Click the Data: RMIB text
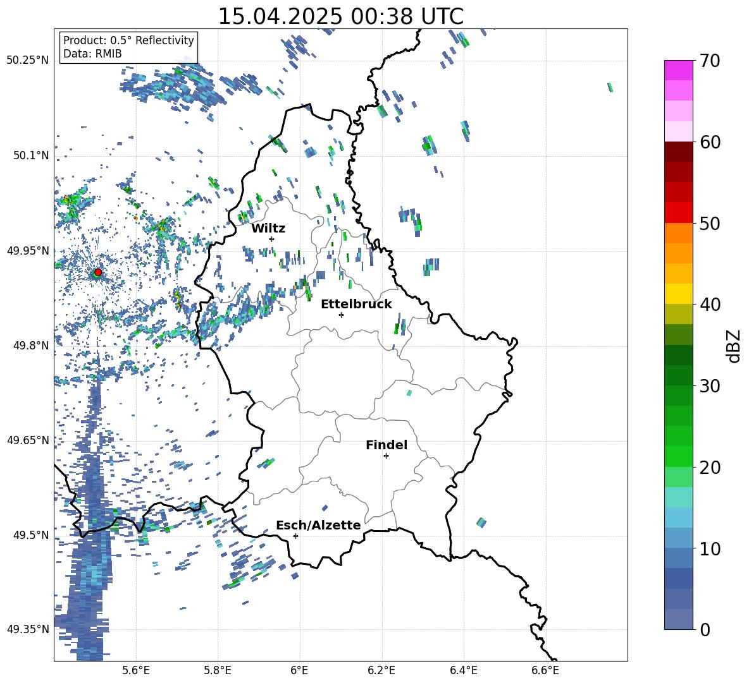Image resolution: width=749 pixels, height=683 pixels. pyautogui.click(x=92, y=54)
